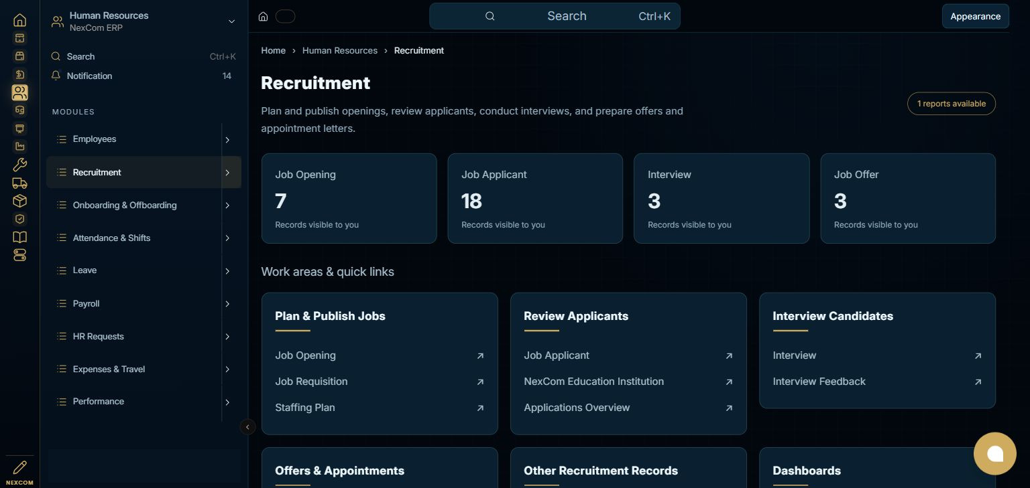This screenshot has height=488, width=1030.
Task: Click the arrow icon beside Staffing Plan
Action: click(x=480, y=408)
